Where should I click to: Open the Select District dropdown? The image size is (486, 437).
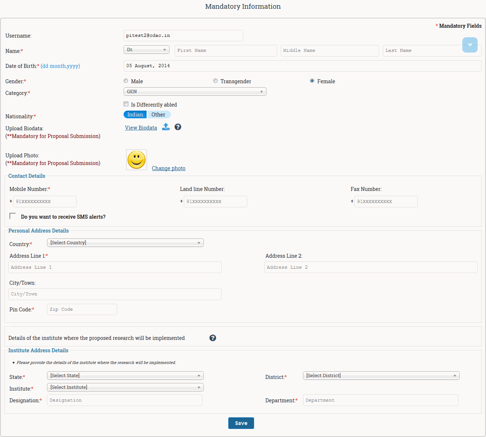tap(381, 375)
